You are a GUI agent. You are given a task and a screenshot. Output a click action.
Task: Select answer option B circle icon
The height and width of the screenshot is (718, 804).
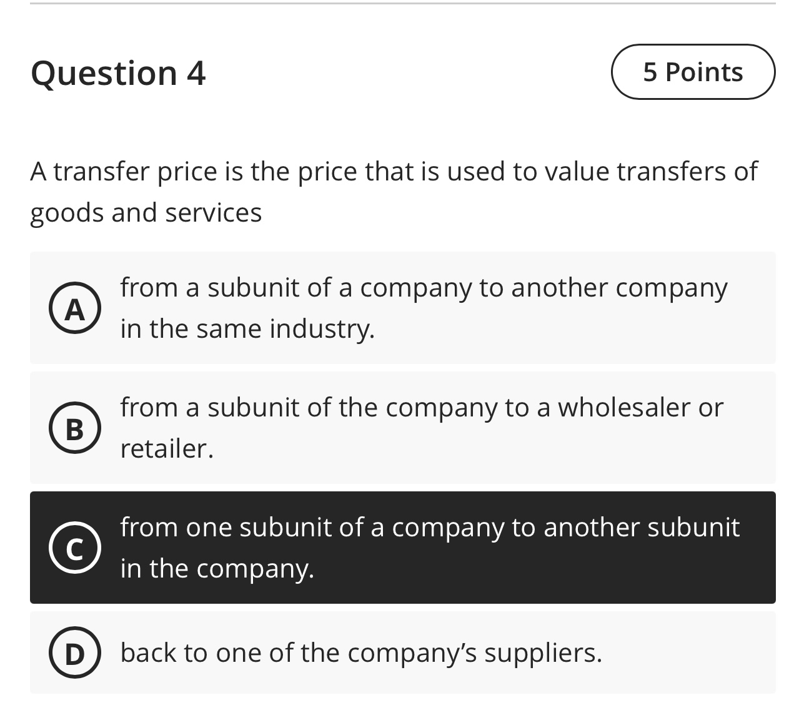75,427
